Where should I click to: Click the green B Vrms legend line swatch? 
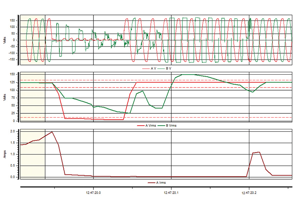(x=161, y=126)
